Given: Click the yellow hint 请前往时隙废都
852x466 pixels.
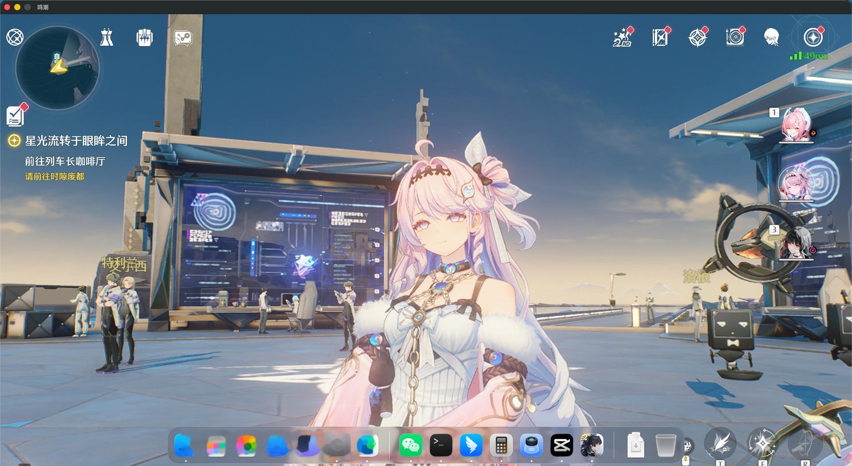Looking at the screenshot, I should (55, 177).
